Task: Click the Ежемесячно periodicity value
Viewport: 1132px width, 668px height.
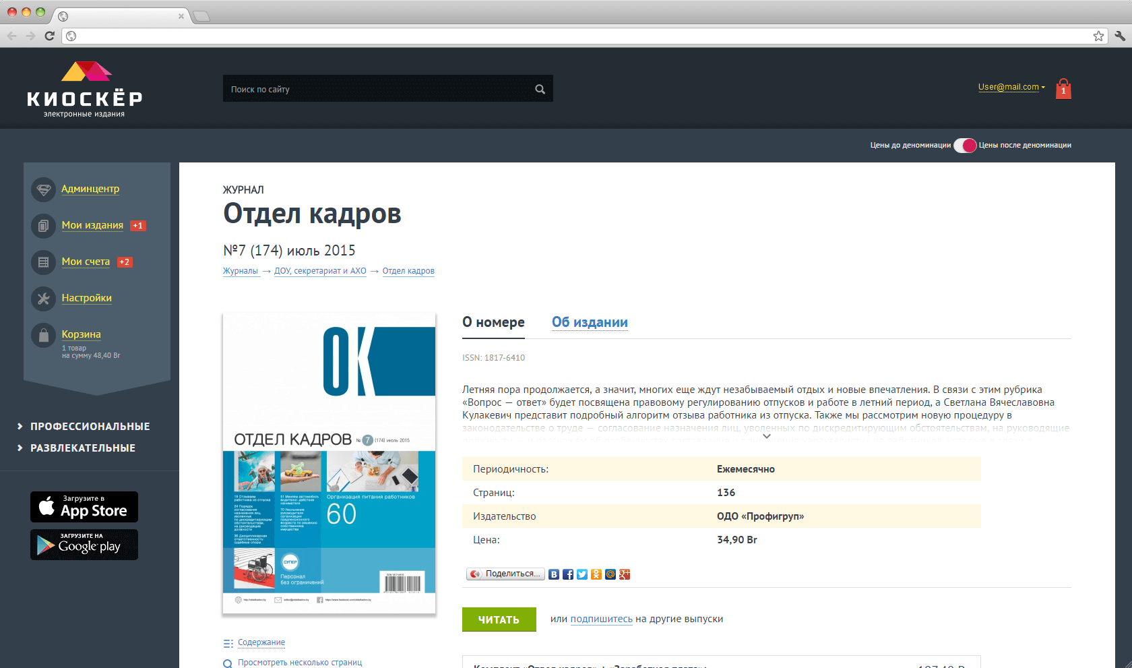Action: click(x=746, y=469)
